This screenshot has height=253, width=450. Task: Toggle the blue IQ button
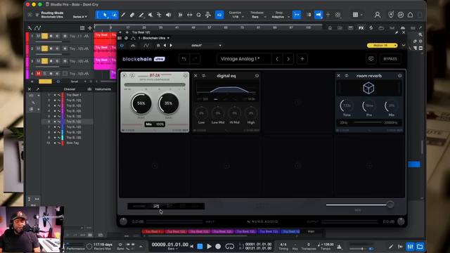219,15
